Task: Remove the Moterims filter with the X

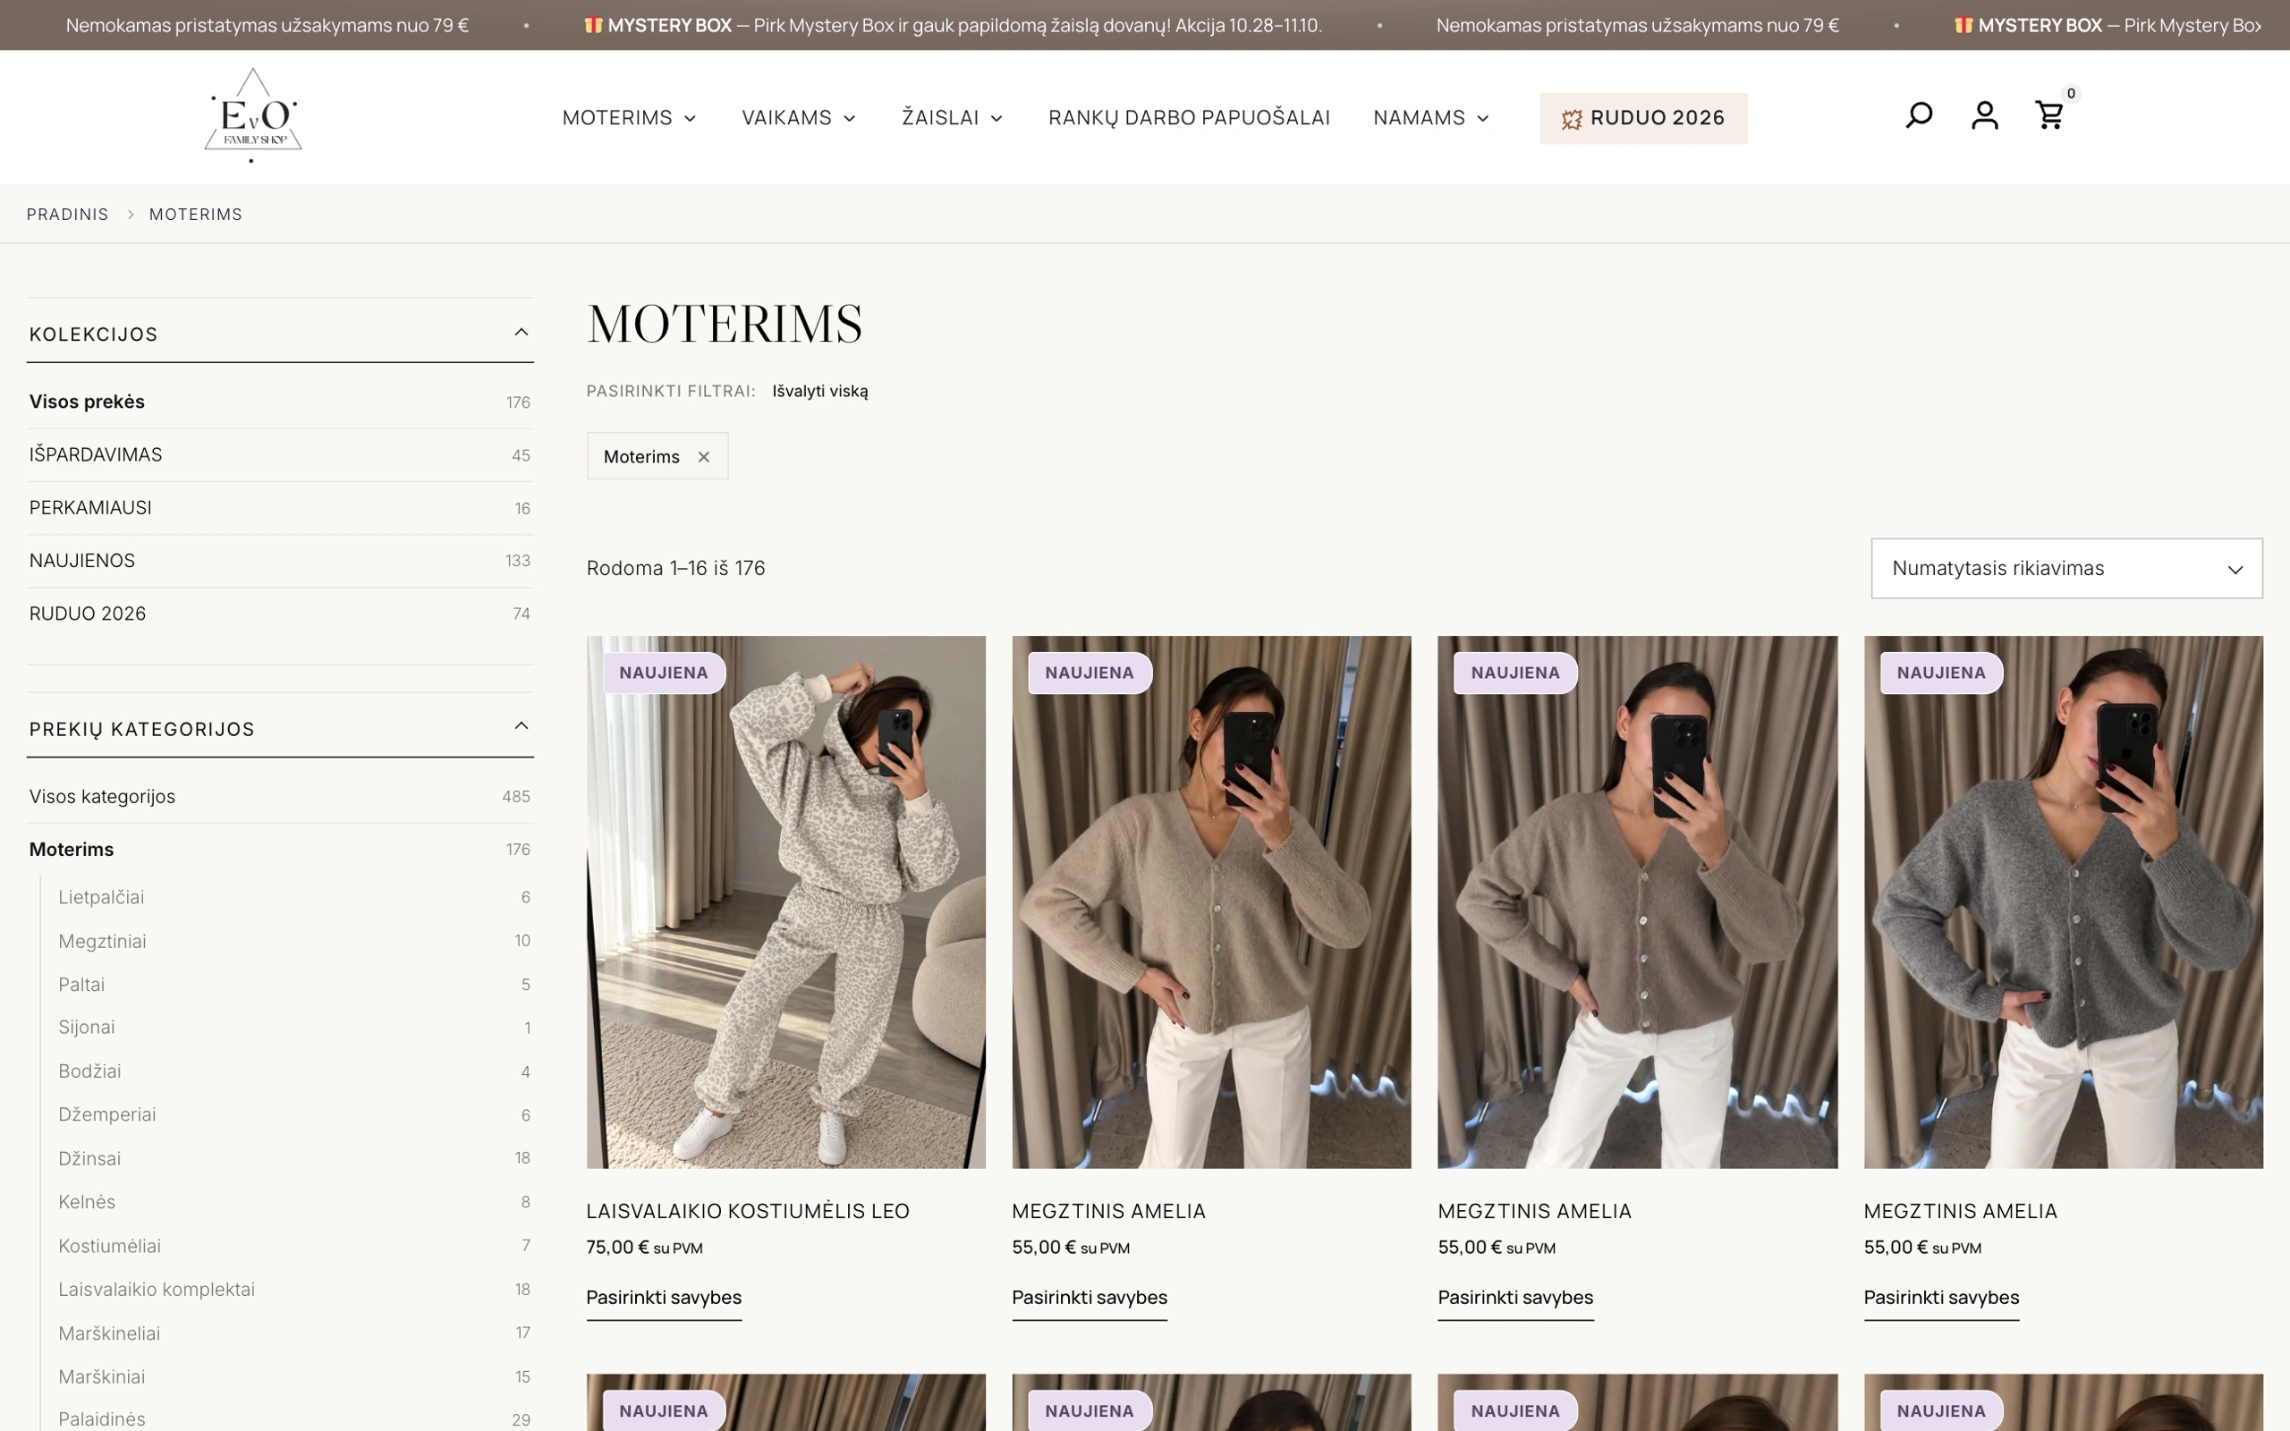Action: coord(703,457)
